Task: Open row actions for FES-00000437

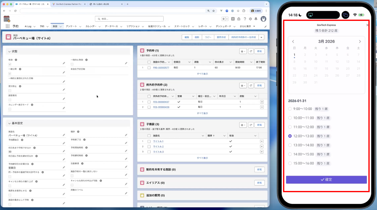Action: pyautogui.click(x=262, y=102)
